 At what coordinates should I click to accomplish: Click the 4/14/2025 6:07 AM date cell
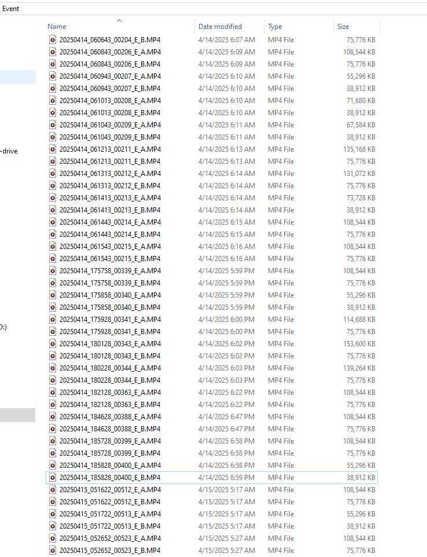[226, 40]
